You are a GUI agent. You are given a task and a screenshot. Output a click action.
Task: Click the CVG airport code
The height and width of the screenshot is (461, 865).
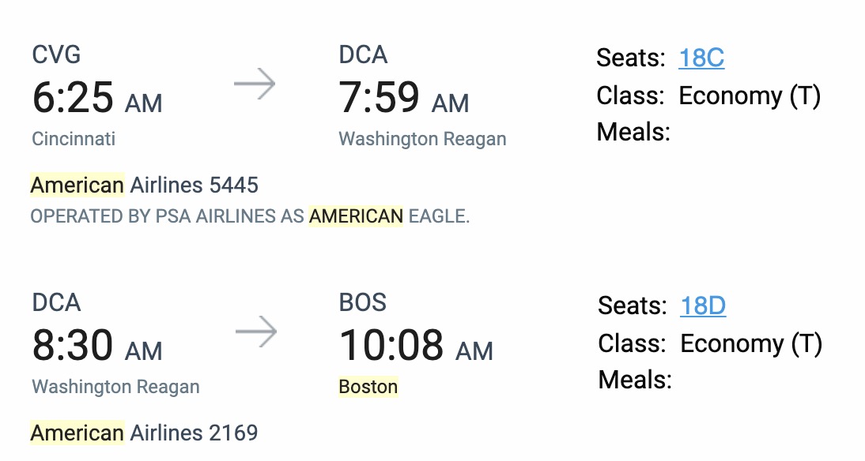56,54
